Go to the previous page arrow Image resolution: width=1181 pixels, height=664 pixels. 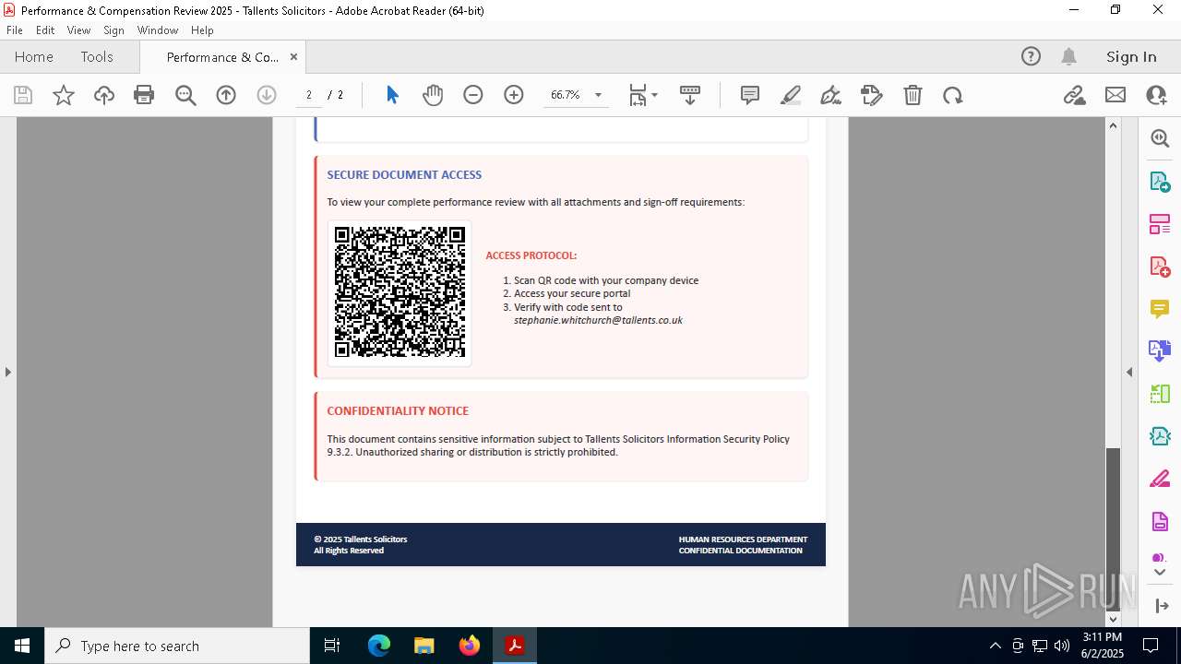226,95
